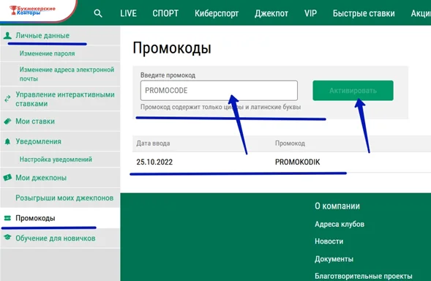Click the Промокоды page heading

point(172,48)
